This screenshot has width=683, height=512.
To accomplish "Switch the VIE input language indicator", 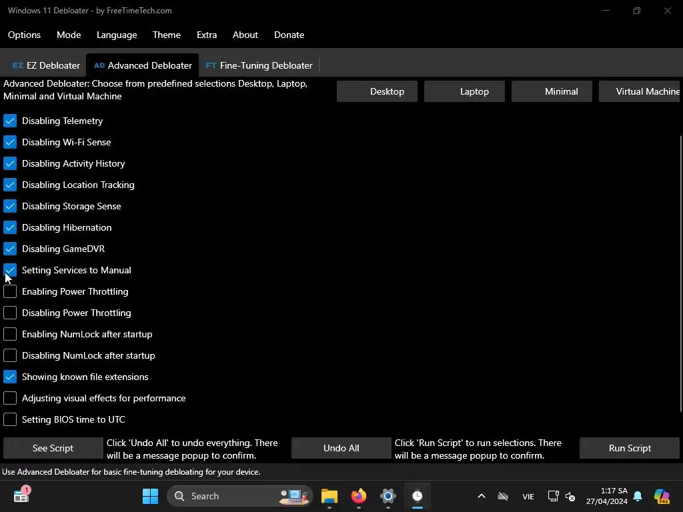I will (528, 496).
